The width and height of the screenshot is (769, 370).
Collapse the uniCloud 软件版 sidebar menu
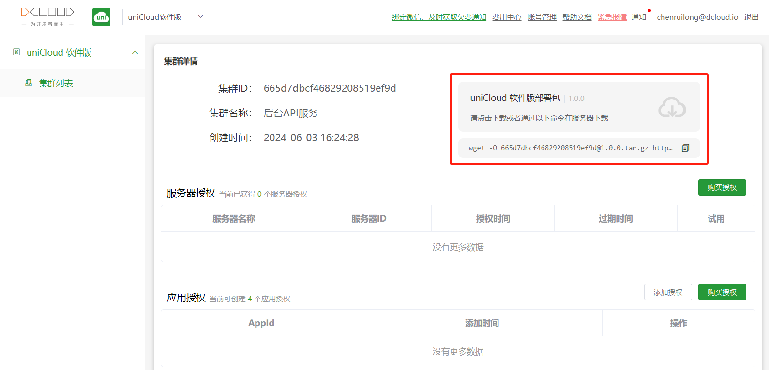[x=135, y=52]
